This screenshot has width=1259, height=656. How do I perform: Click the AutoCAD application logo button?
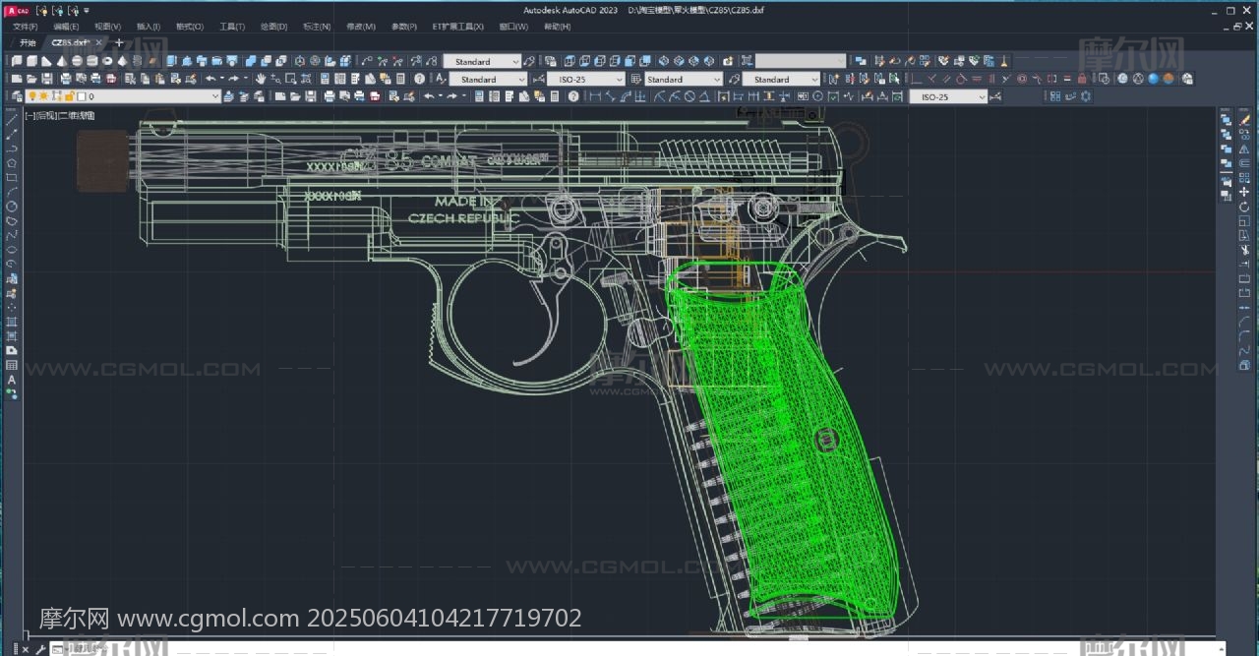click(x=17, y=10)
